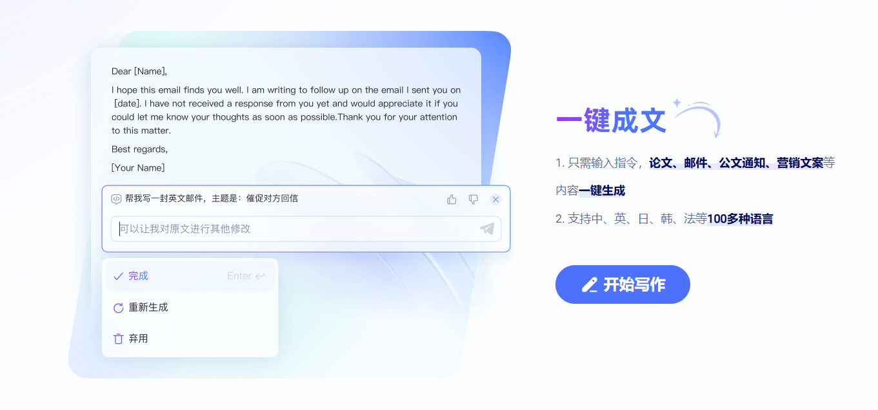The height and width of the screenshot is (410, 878).
Task: Click the trash icon beside 弃用
Action: pos(118,339)
